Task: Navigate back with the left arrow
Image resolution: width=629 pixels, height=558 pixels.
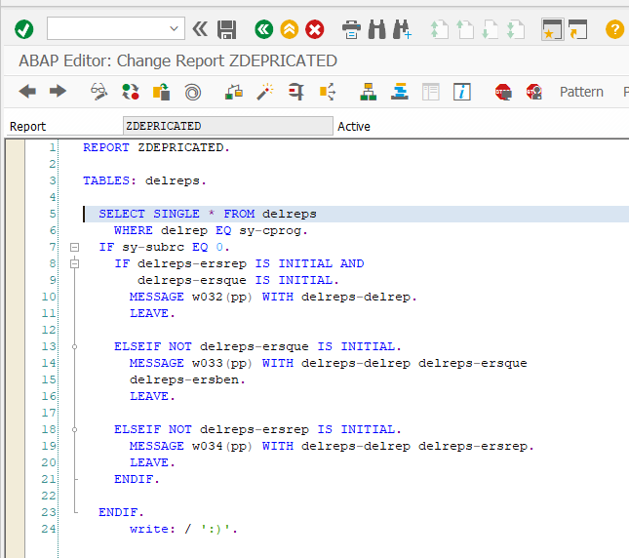Action: (27, 92)
